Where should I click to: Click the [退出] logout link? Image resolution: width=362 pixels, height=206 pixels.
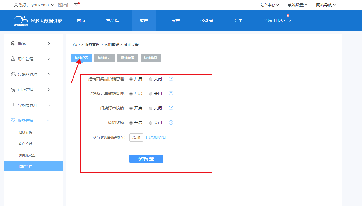[63, 5]
